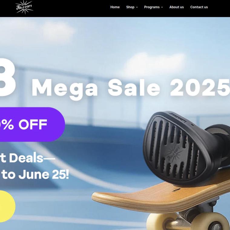Go to the About us page

[176, 7]
